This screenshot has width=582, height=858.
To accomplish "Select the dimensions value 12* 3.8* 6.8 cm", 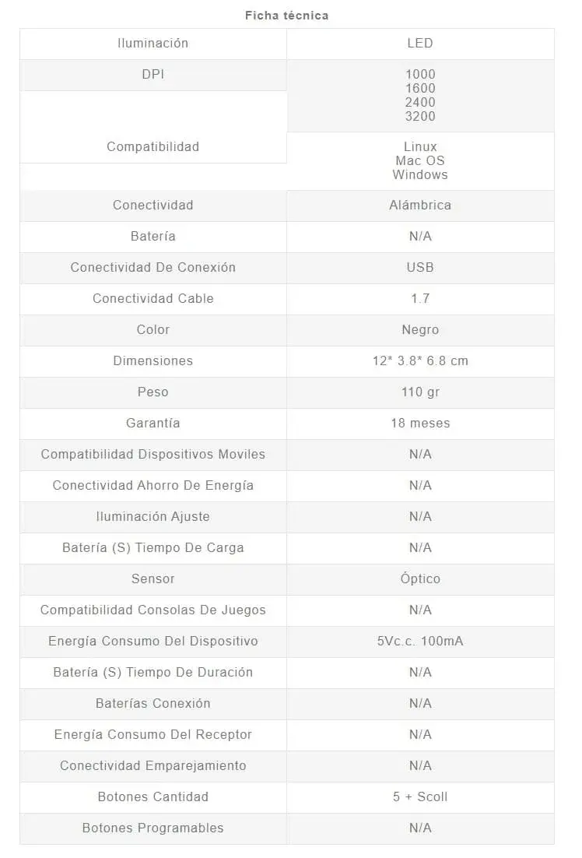I will pos(420,361).
